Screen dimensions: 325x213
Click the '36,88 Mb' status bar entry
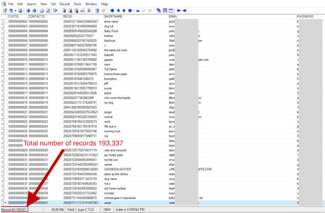(x=57, y=209)
